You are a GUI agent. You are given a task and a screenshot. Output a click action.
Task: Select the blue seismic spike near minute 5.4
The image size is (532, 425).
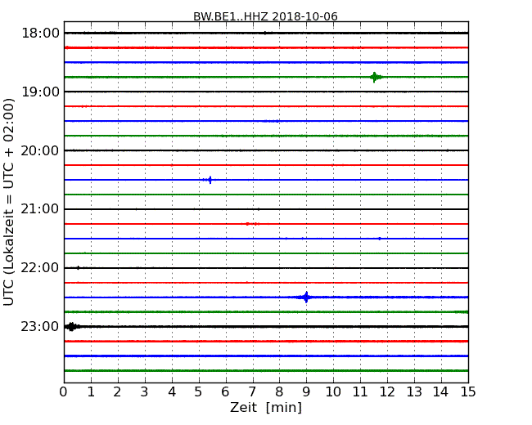210,180
